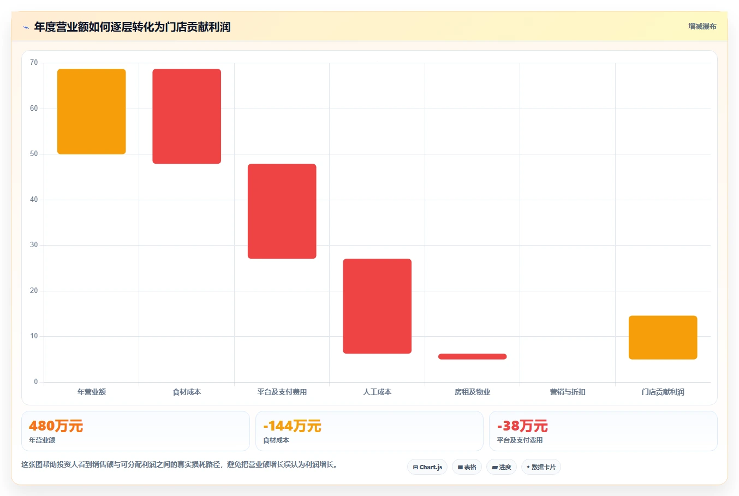
Task: Click the 数据卡片 tag pill
Action: (x=541, y=467)
